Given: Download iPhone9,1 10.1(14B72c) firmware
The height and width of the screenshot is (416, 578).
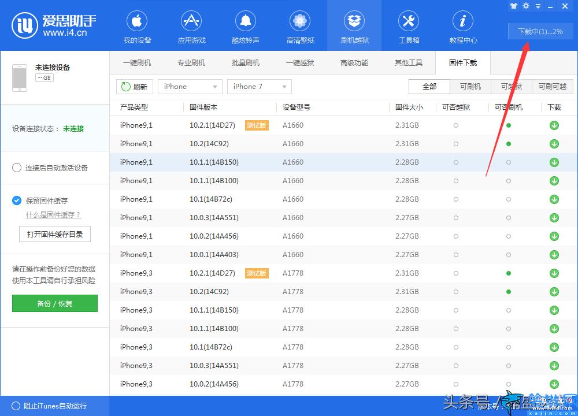Looking at the screenshot, I should coord(554,199).
